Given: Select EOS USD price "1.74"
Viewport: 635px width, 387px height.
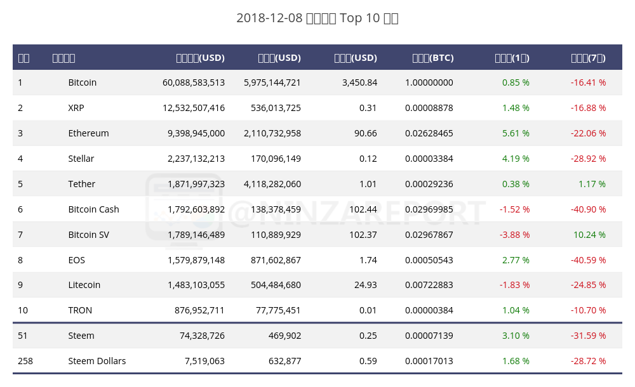Looking at the screenshot, I should 368,260.
